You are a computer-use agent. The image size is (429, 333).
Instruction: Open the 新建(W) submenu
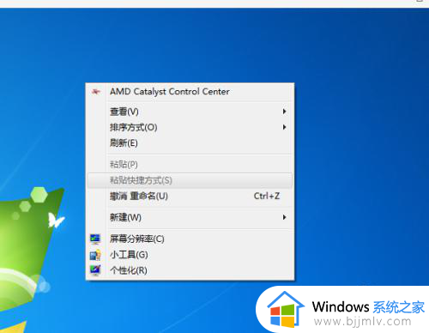click(x=190, y=217)
